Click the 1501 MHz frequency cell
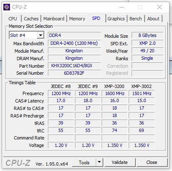 point(142,93)
